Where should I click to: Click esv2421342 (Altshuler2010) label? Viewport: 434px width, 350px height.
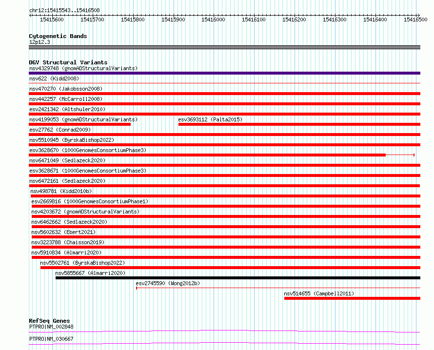pyautogui.click(x=67, y=109)
